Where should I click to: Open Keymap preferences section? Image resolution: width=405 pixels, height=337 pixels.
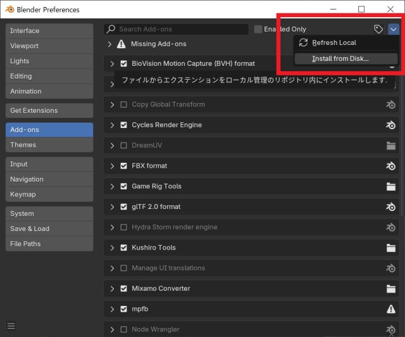point(49,194)
